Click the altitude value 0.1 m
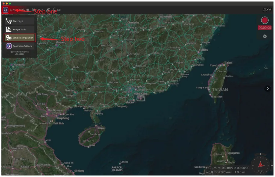275x177 pixels. [212, 168]
